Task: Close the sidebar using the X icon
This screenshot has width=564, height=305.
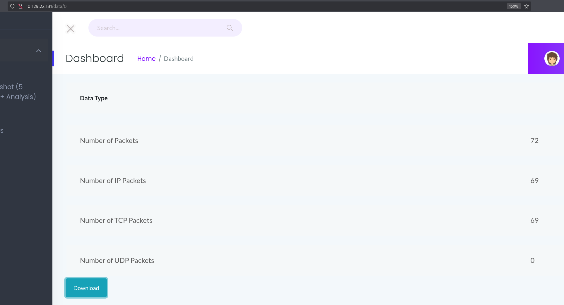Action: pos(70,29)
